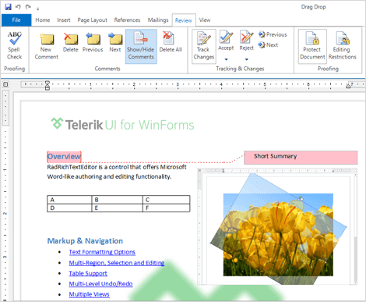Switch to the Home ribbon tab
Image resolution: width=366 pixels, height=302 pixels.
(x=43, y=20)
